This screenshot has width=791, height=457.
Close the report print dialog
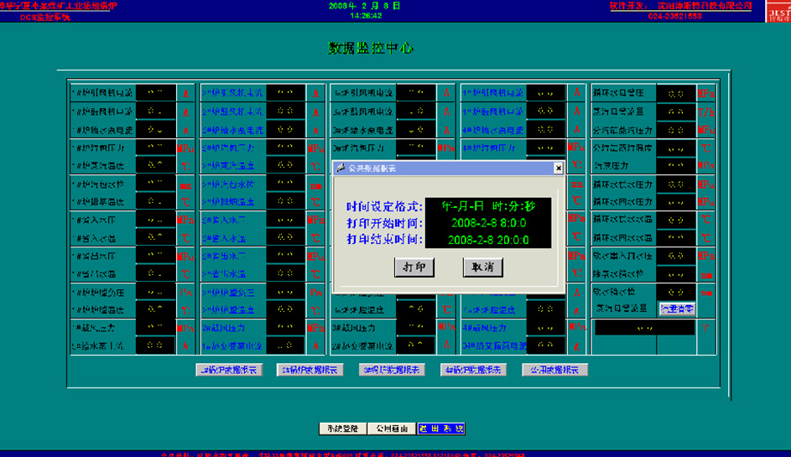[558, 169]
